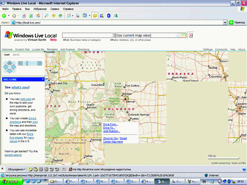This screenshot has width=247, height=185.
Task: Open the Избранное menu
Action: [x=40, y=9]
